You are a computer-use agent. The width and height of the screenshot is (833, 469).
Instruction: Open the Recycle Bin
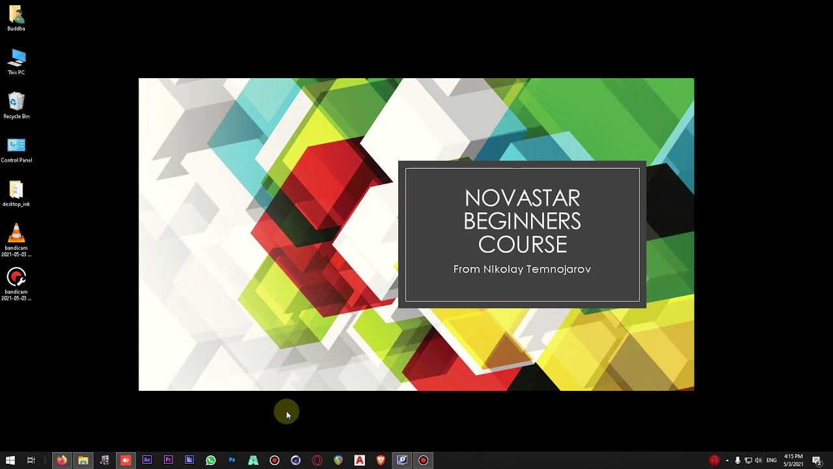16,106
